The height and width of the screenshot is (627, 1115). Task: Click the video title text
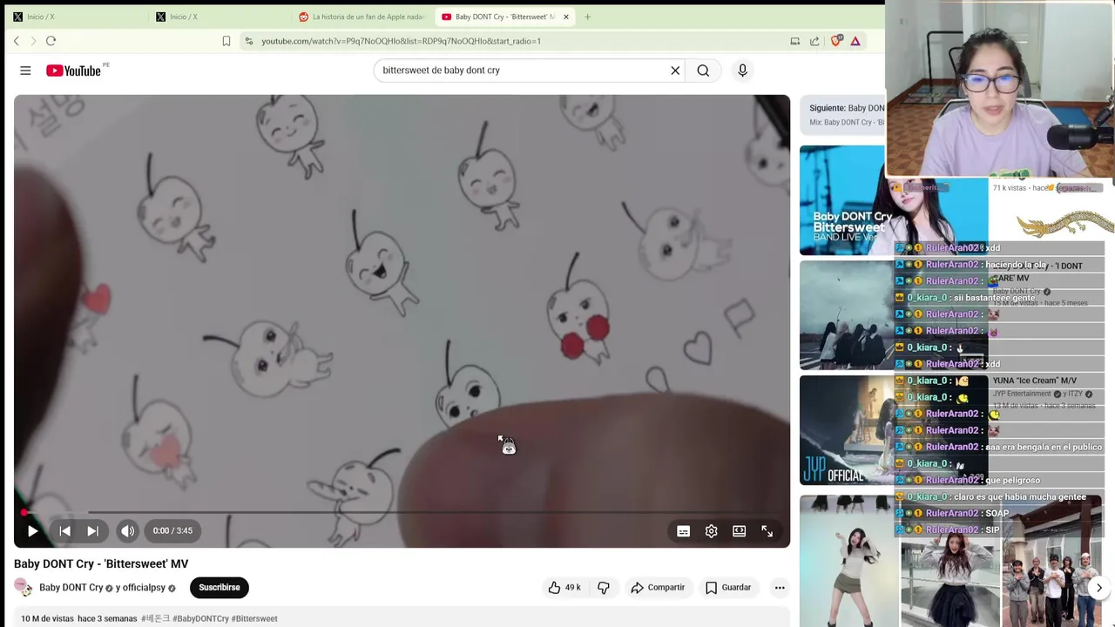click(x=101, y=563)
